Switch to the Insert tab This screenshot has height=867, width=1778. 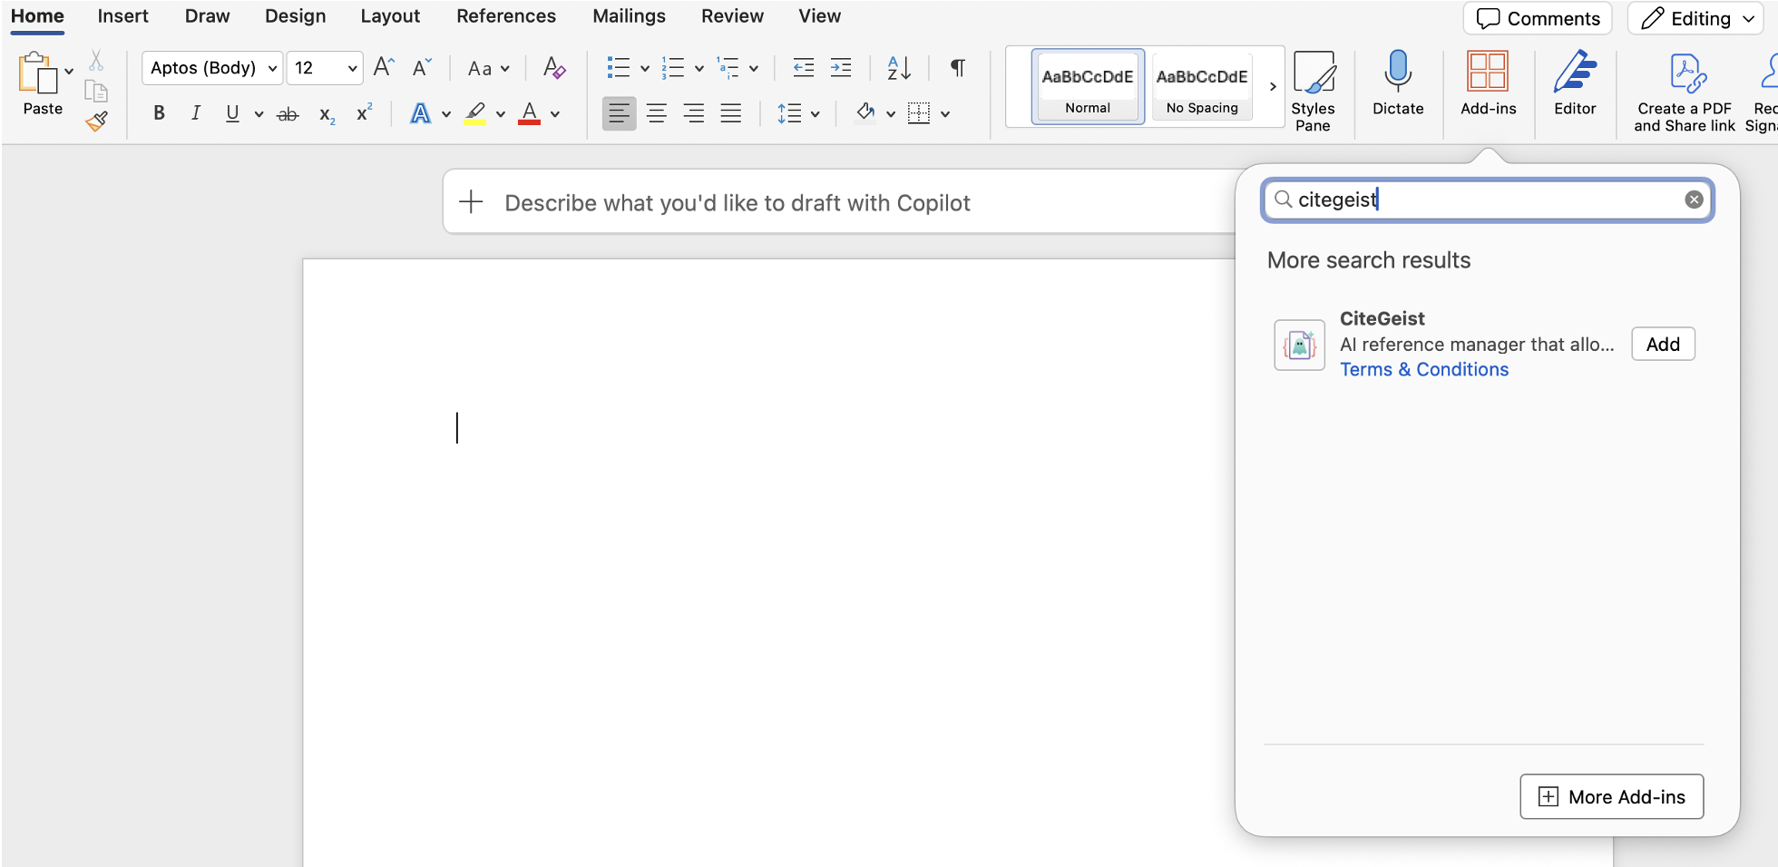(x=122, y=16)
